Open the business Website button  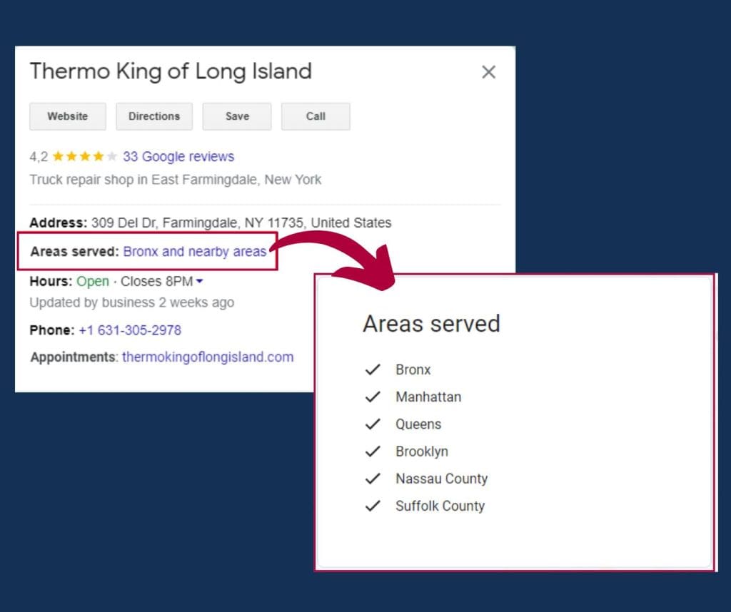pyautogui.click(x=68, y=116)
